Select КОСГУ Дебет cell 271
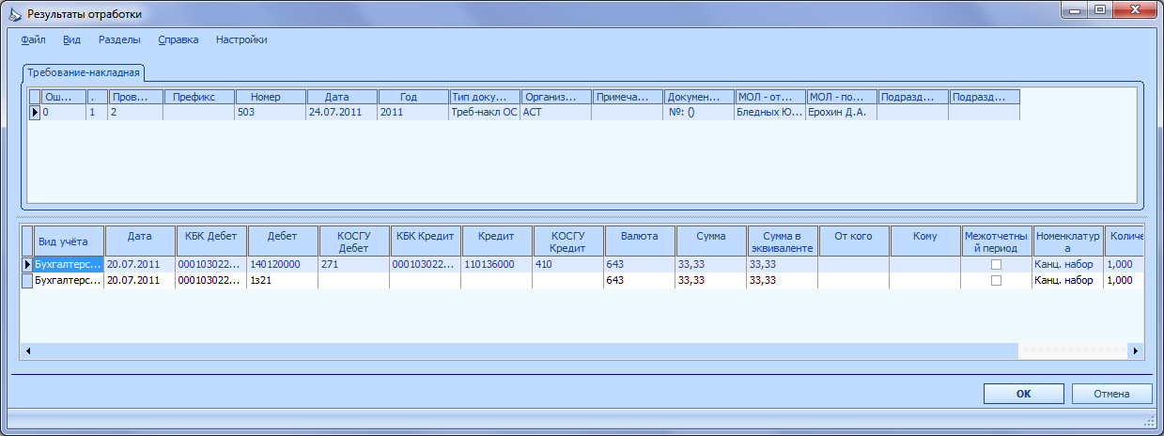The height and width of the screenshot is (436, 1164). click(x=354, y=265)
